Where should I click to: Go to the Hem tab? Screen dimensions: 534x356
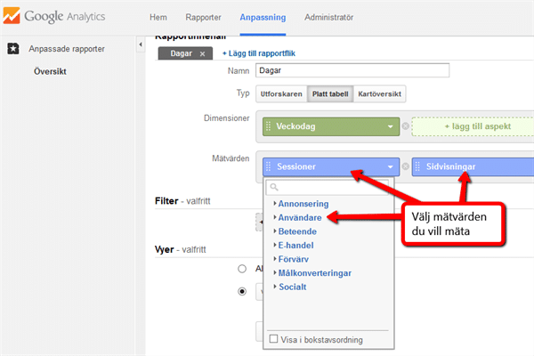click(x=158, y=18)
